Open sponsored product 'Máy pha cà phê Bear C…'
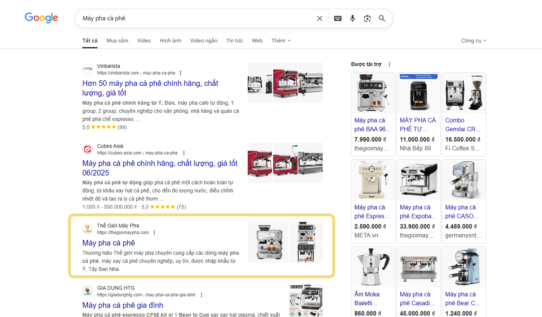This screenshot has width=542, height=317. point(463,299)
